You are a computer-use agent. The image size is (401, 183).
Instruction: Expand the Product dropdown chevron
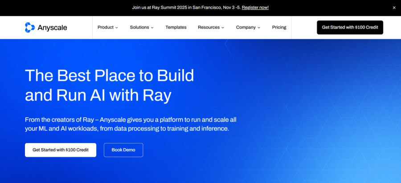(117, 28)
